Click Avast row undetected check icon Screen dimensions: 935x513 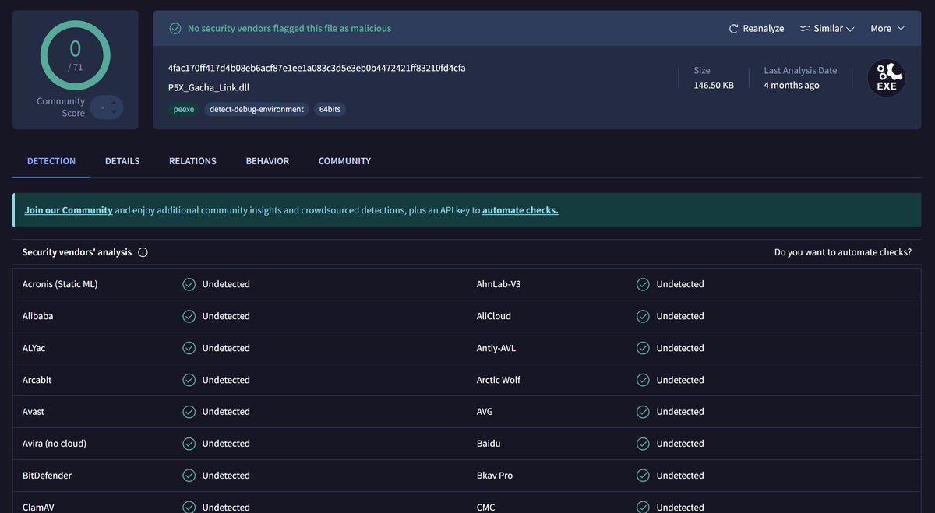click(189, 412)
